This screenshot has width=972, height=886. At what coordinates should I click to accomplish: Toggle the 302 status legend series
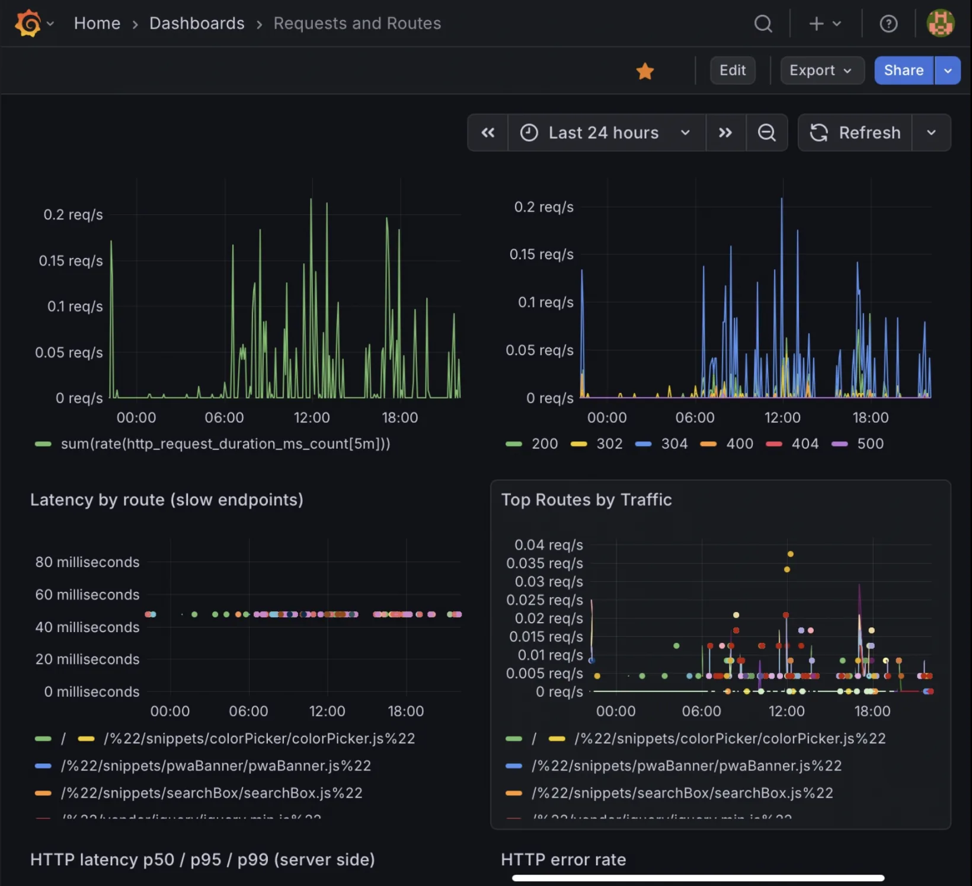[x=609, y=444]
